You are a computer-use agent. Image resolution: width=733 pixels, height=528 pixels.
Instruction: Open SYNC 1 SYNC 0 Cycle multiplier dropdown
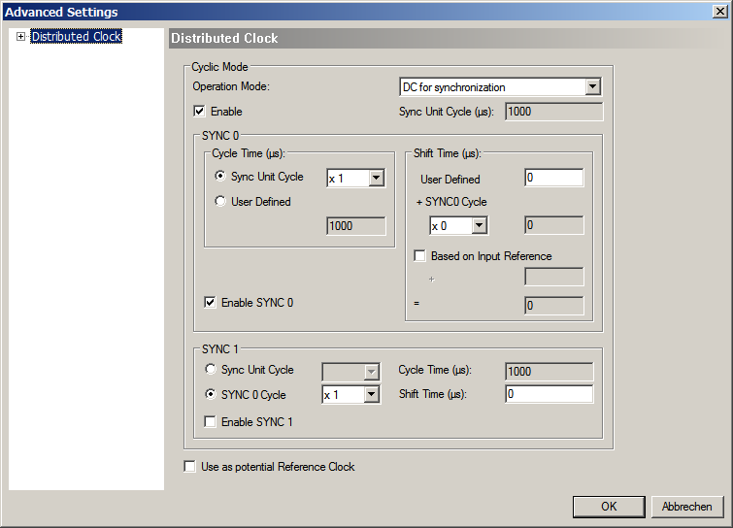[370, 395]
